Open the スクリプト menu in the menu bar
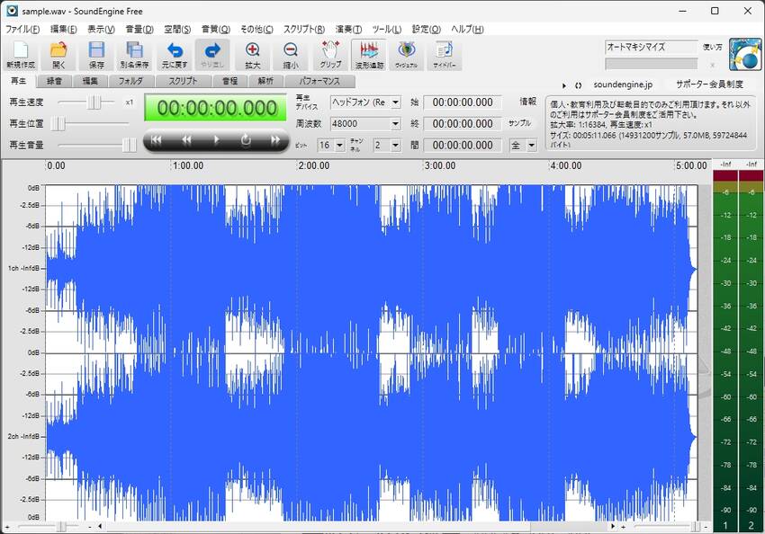 [x=304, y=30]
